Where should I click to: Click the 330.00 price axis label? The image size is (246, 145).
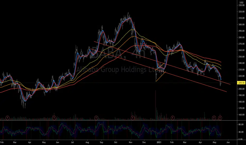(242, 5)
